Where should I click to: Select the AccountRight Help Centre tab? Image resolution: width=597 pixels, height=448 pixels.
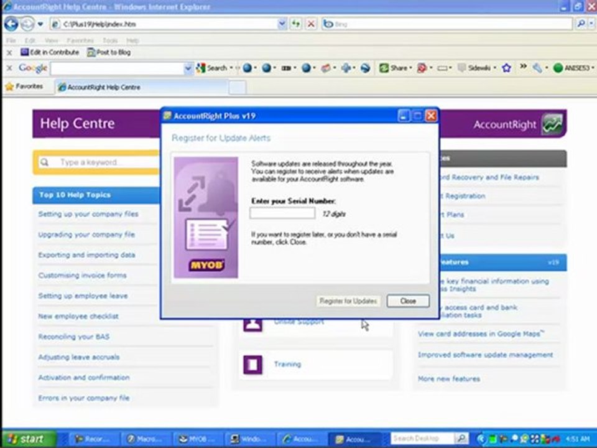[141, 87]
